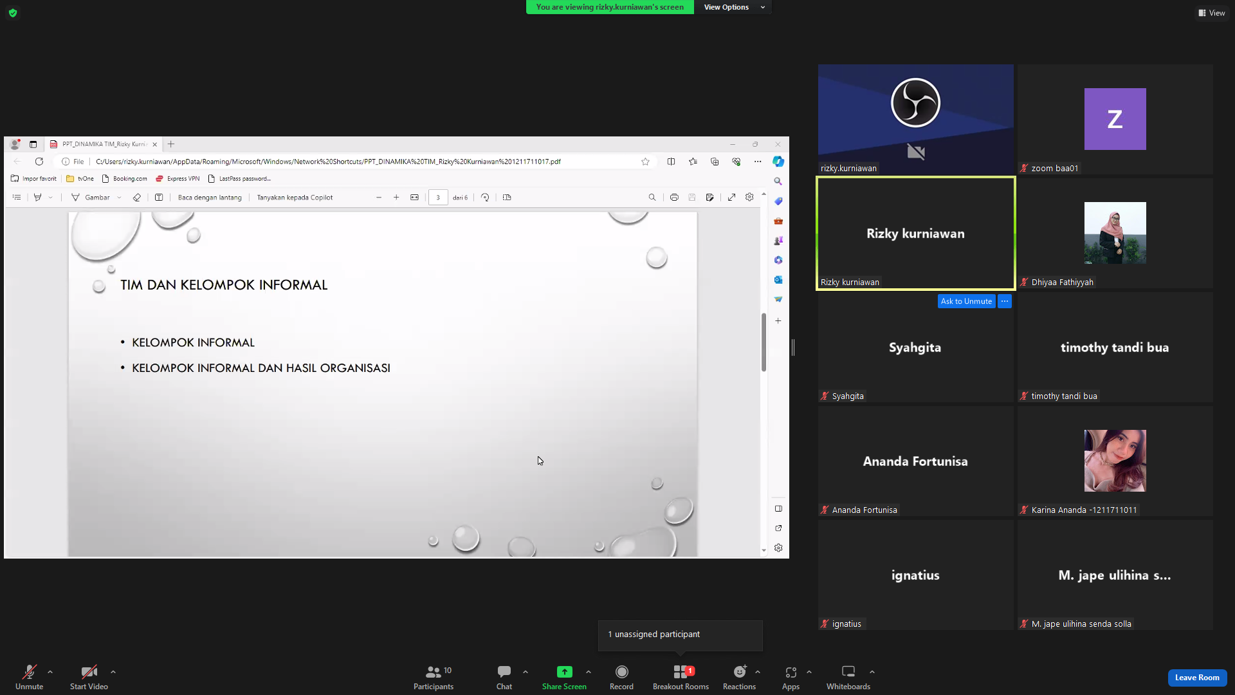Open the Participants panel
Viewport: 1235px width, 695px height.
(433, 677)
